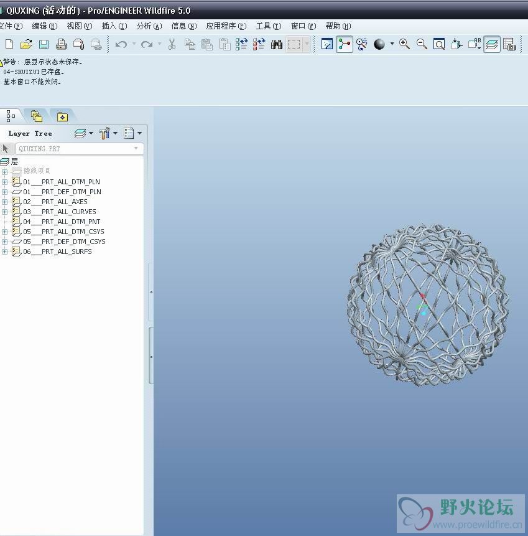Undo the last action
The height and width of the screenshot is (536, 528).
pos(121,44)
